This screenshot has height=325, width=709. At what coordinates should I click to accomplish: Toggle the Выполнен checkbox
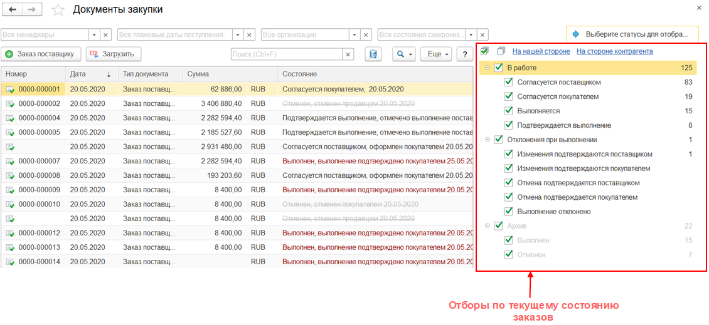pyautogui.click(x=508, y=240)
